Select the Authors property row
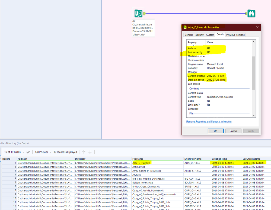271x210 pixels. pyautogui.click(x=219, y=48)
